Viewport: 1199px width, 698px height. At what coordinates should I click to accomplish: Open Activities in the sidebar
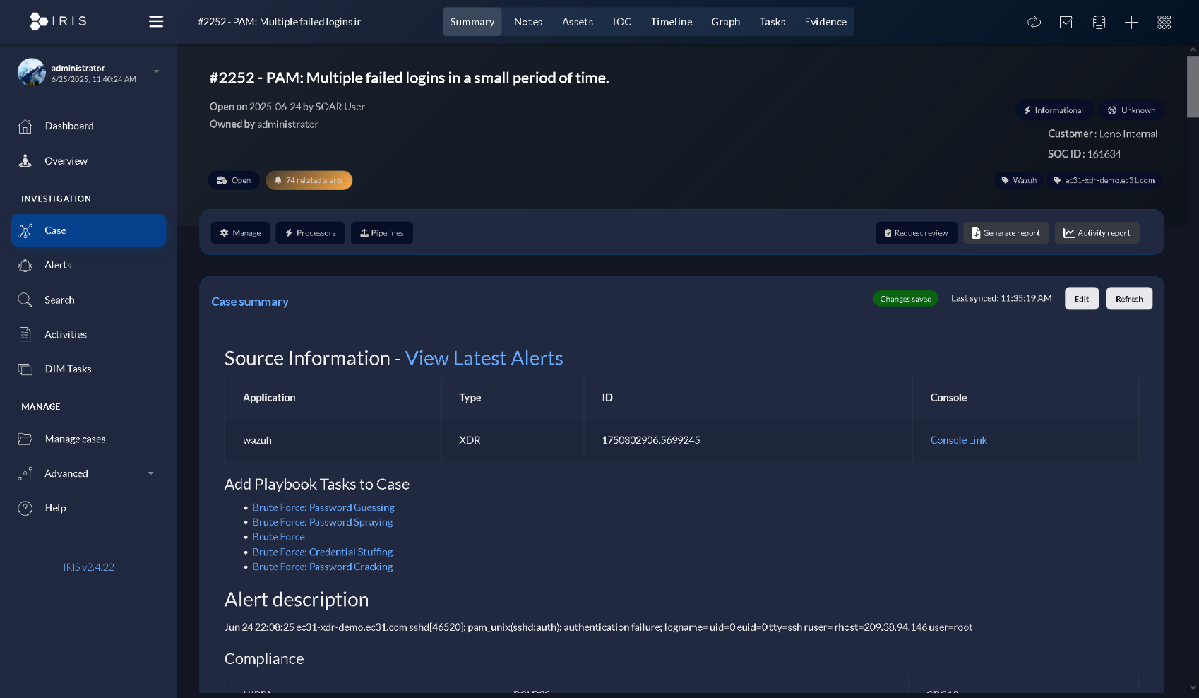click(x=88, y=334)
